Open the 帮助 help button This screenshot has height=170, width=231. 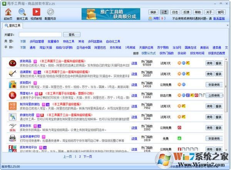pyautogui.click(x=198, y=12)
